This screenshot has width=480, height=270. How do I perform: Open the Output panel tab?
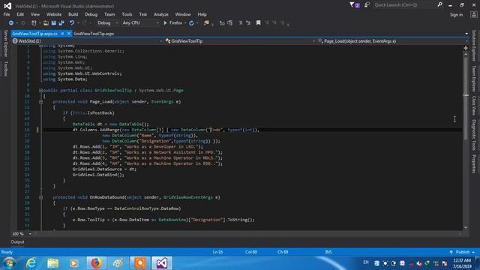pos(17,241)
